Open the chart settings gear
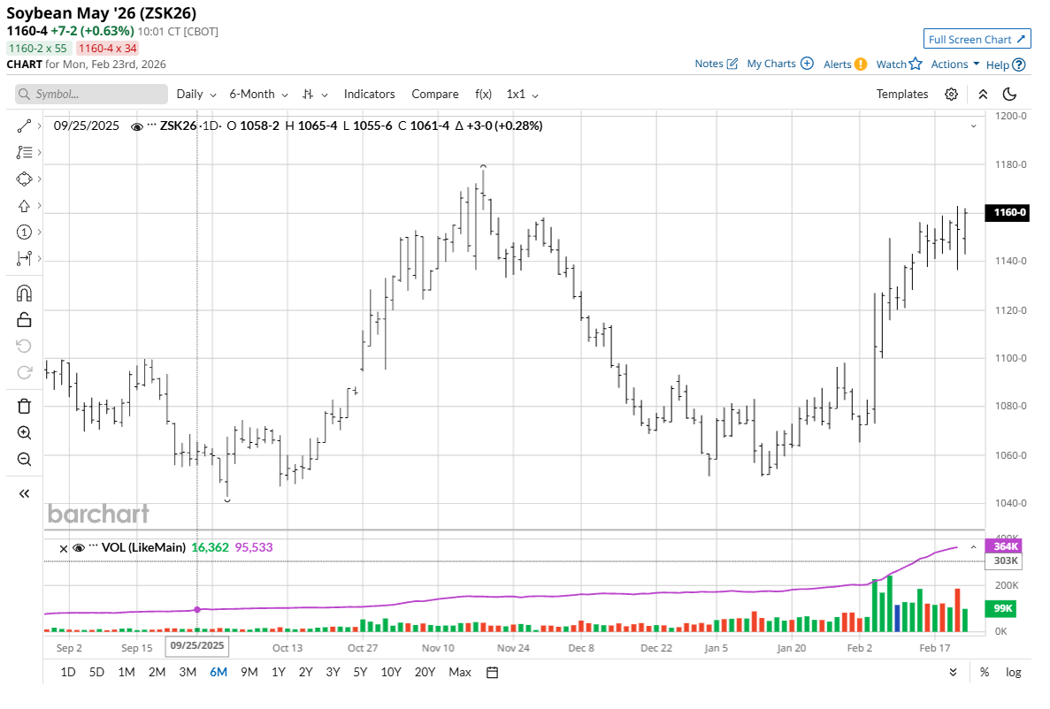This screenshot has width=1050, height=709. [x=951, y=95]
